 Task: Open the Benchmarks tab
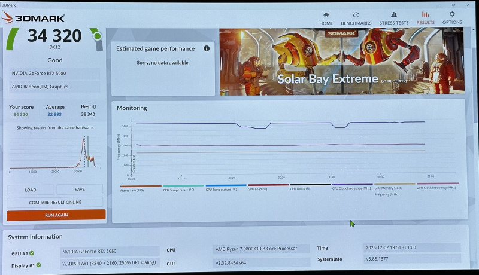356,19
